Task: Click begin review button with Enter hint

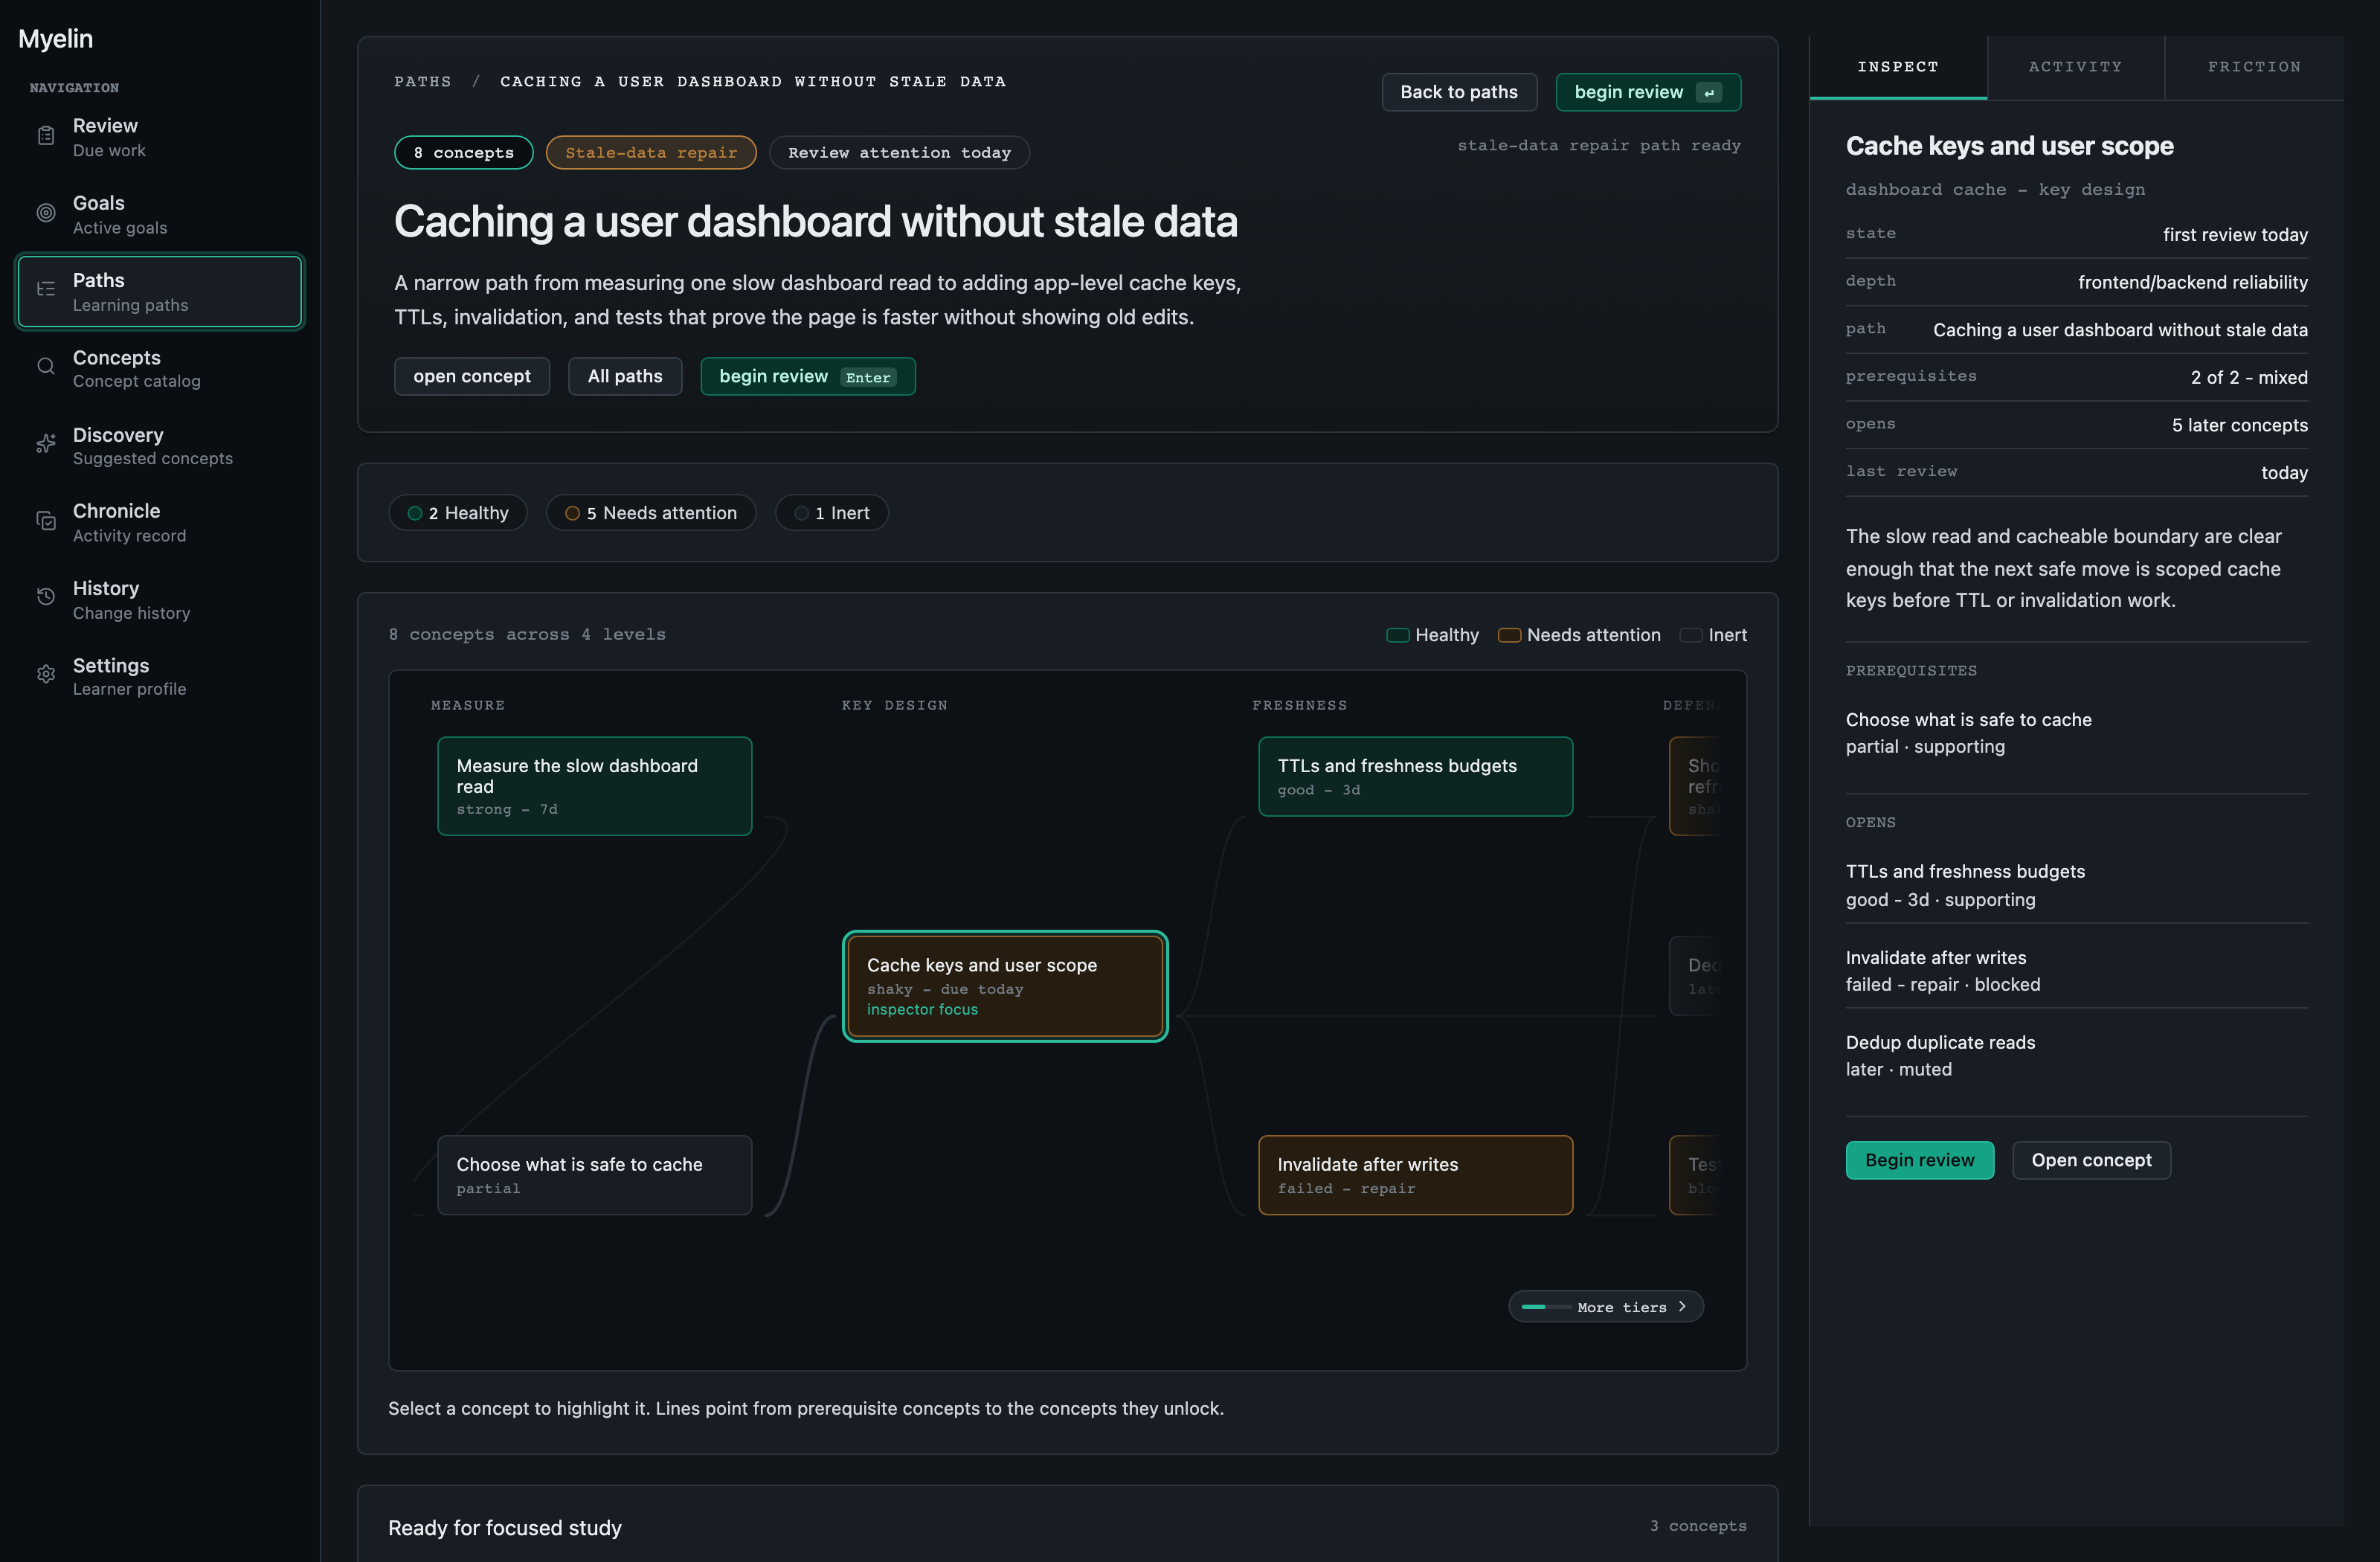Action: 808,376
